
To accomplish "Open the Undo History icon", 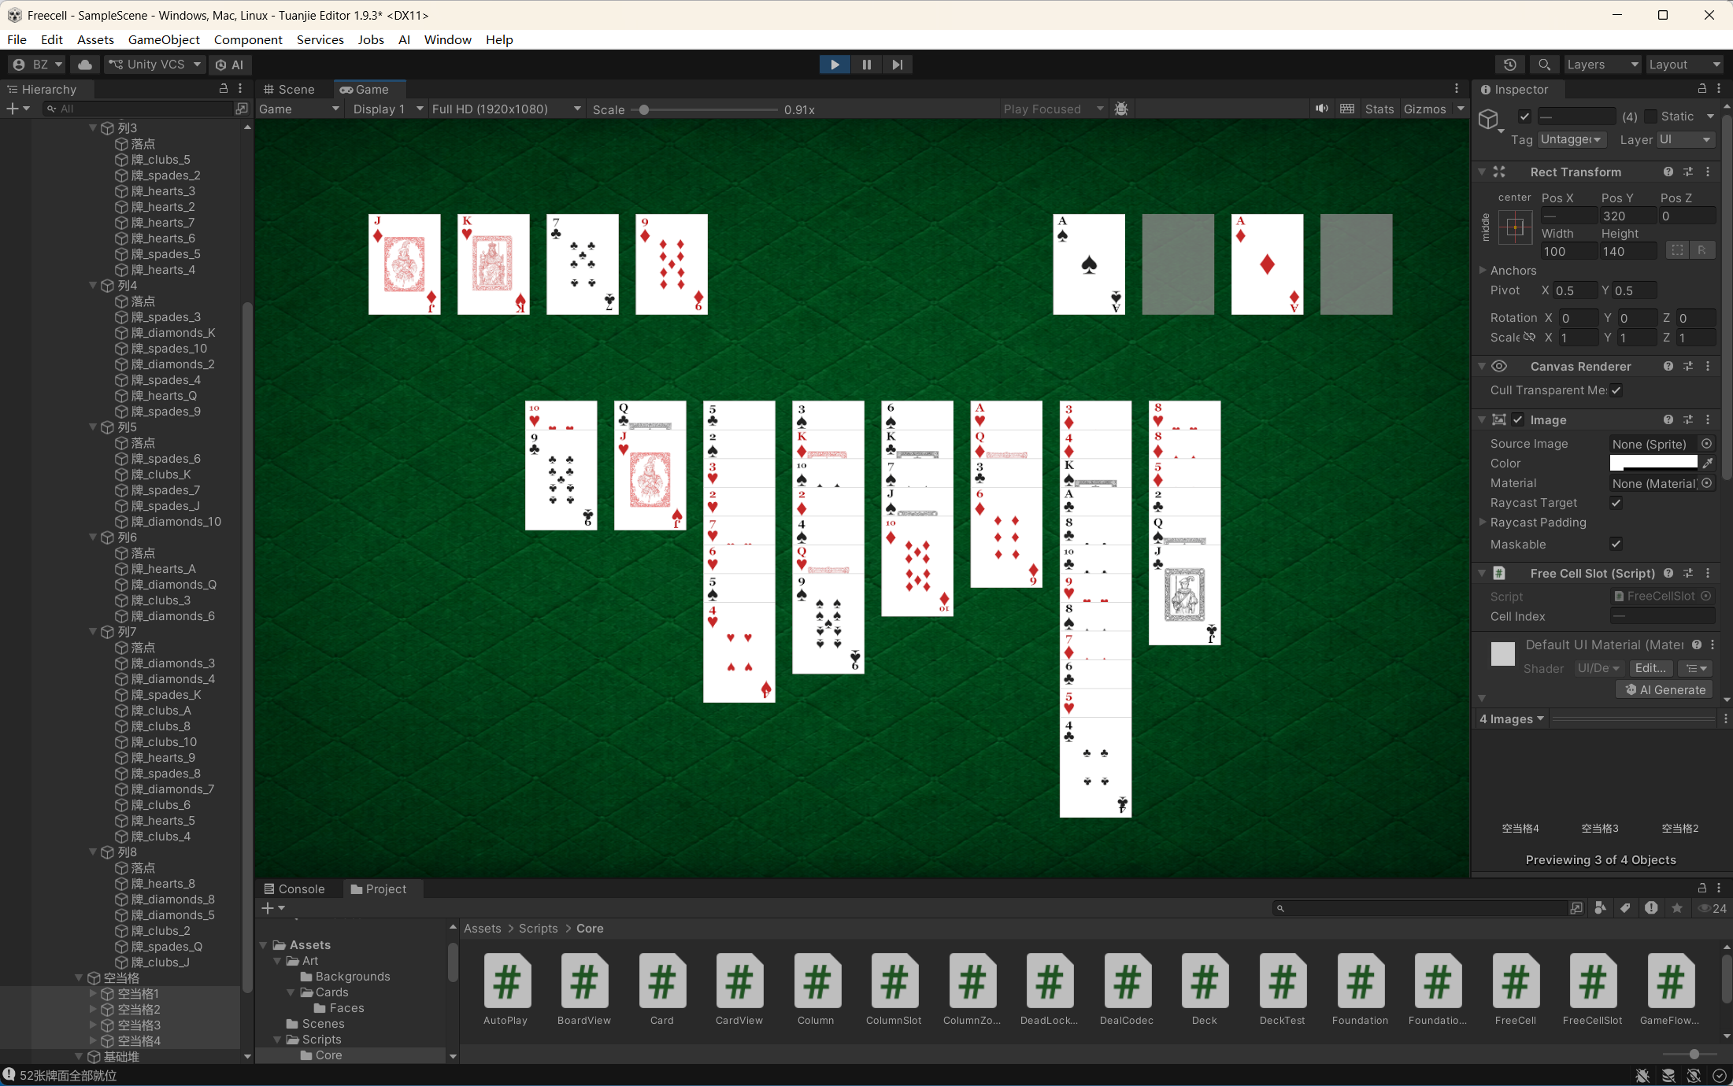I will [1509, 65].
